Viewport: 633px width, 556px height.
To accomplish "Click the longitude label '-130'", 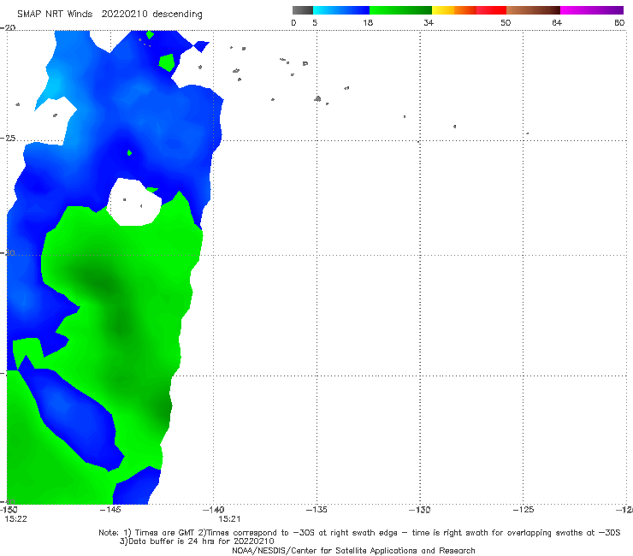I will pyautogui.click(x=420, y=510).
